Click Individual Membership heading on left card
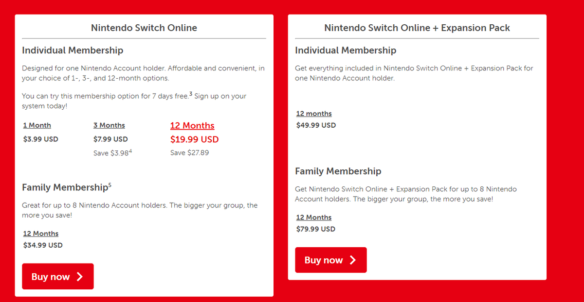Image resolution: width=584 pixels, height=302 pixels. 72,50
